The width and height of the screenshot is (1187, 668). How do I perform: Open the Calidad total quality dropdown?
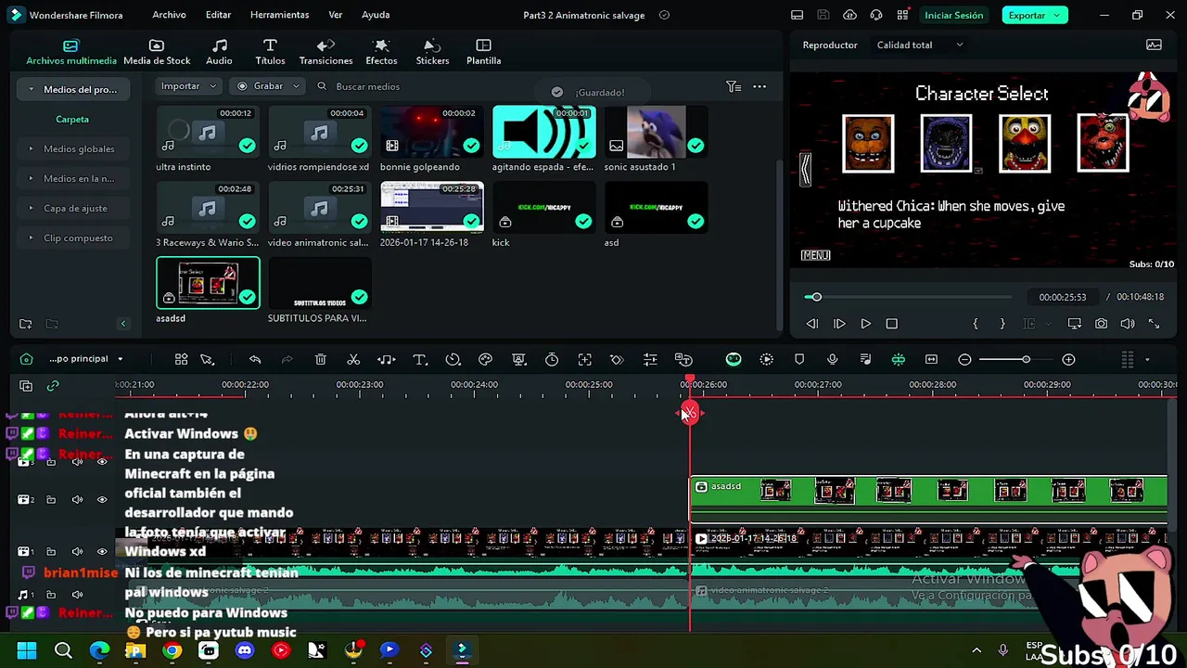tap(920, 45)
